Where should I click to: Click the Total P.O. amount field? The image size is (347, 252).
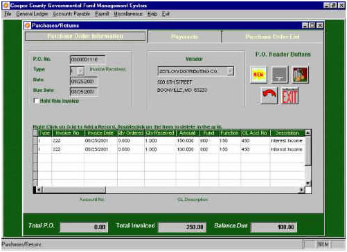click(84, 227)
